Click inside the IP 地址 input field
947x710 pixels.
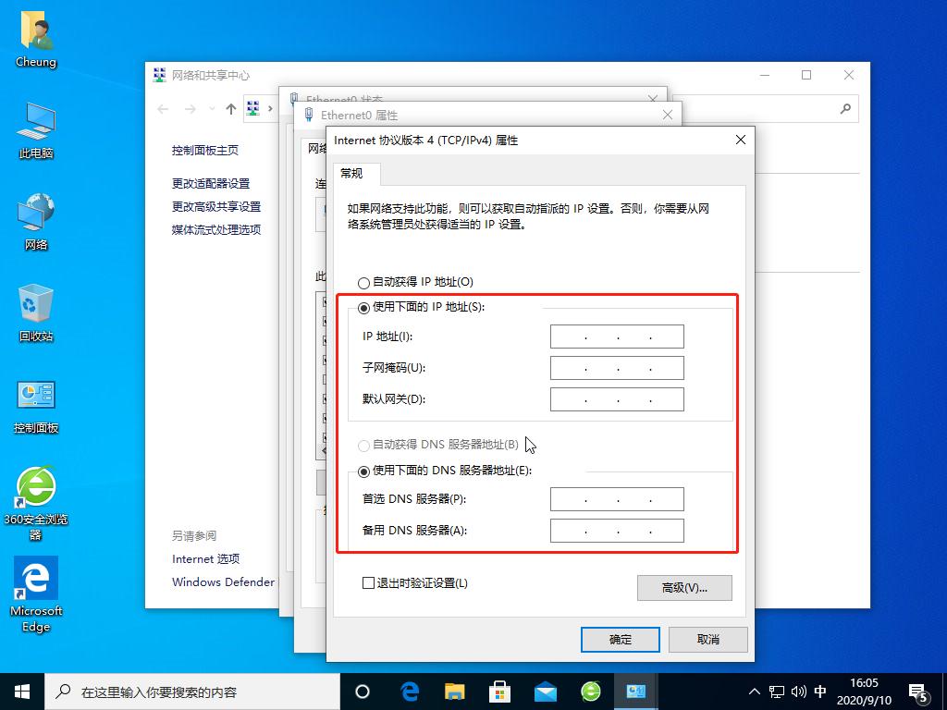pos(617,337)
